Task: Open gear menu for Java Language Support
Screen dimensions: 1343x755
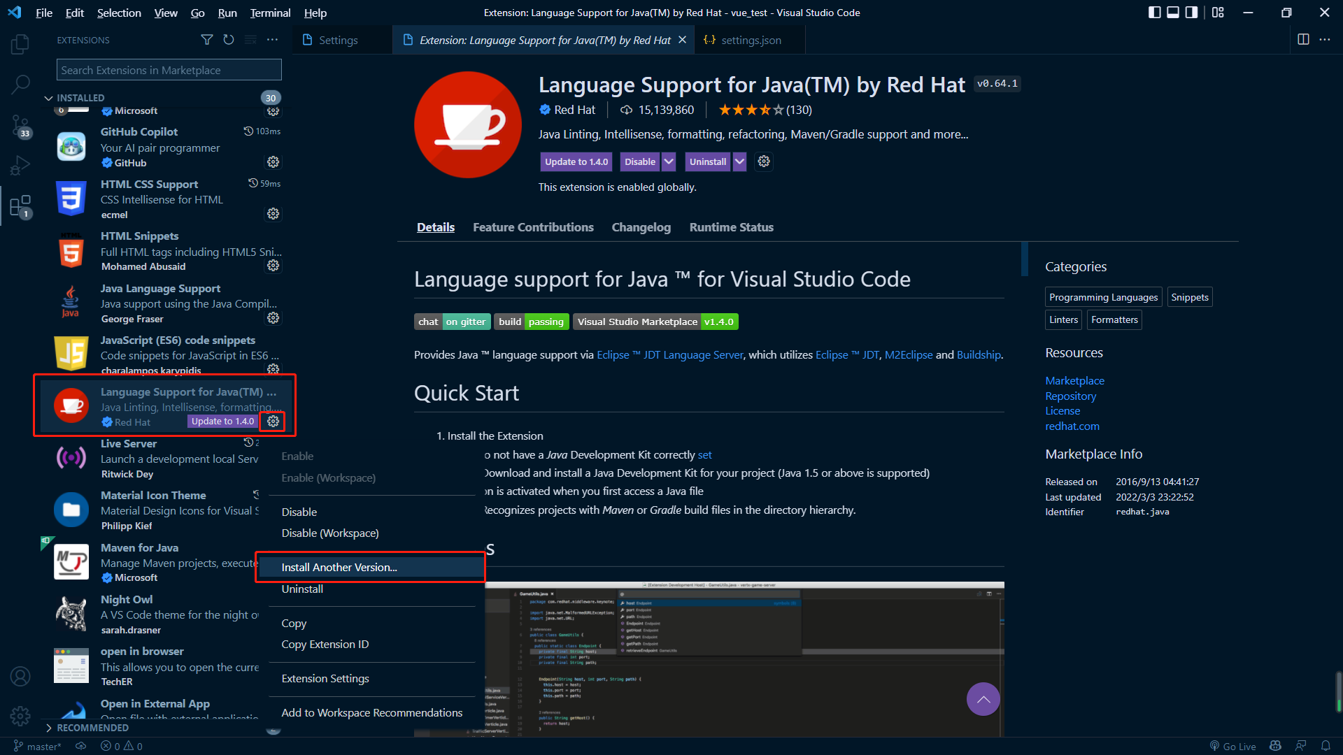Action: tap(273, 318)
